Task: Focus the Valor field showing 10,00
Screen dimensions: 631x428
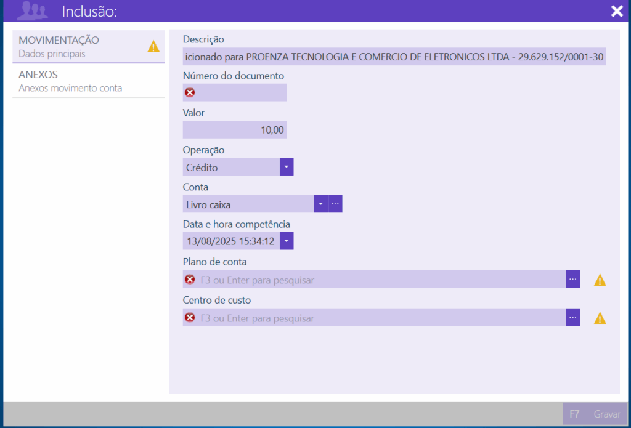Action: tap(235, 130)
